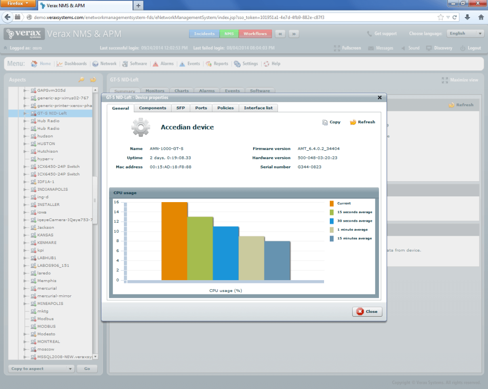Click the 15 minutes average legend swatch
Screen dimensions: 488x389
click(x=332, y=238)
